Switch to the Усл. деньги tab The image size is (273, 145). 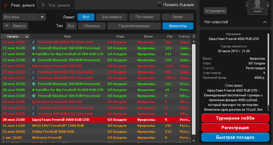pos(57,5)
